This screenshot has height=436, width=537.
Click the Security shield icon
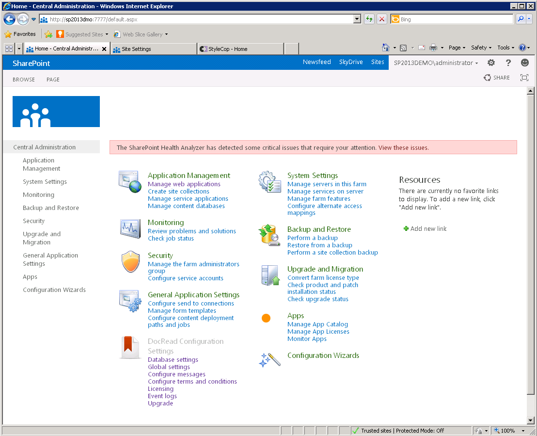(x=130, y=261)
